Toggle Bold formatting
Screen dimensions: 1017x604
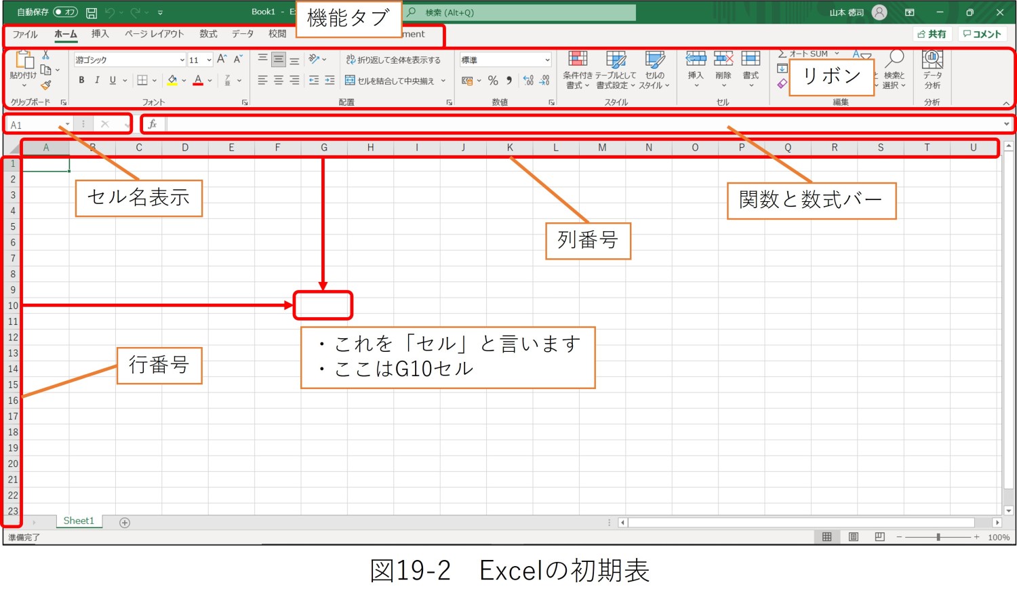(x=81, y=80)
